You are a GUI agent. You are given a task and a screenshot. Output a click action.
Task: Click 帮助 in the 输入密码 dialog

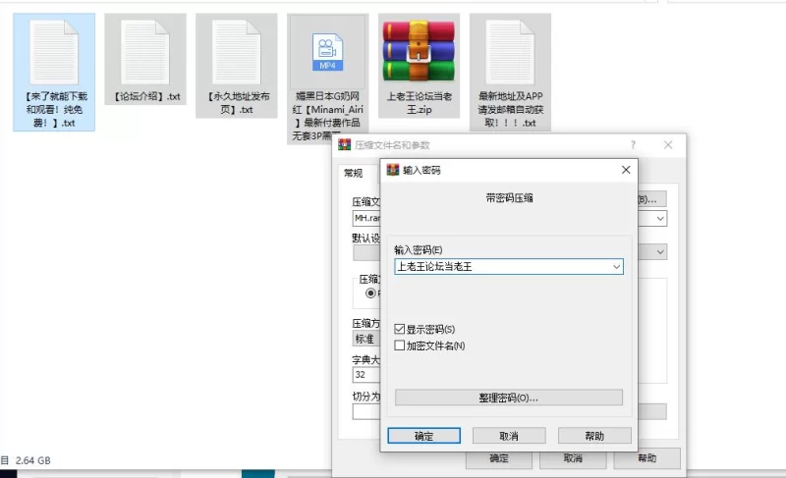593,435
